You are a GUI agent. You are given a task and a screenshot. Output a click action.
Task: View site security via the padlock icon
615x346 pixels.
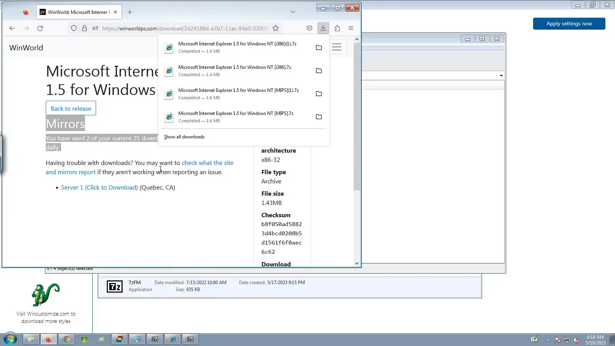[x=85, y=28]
